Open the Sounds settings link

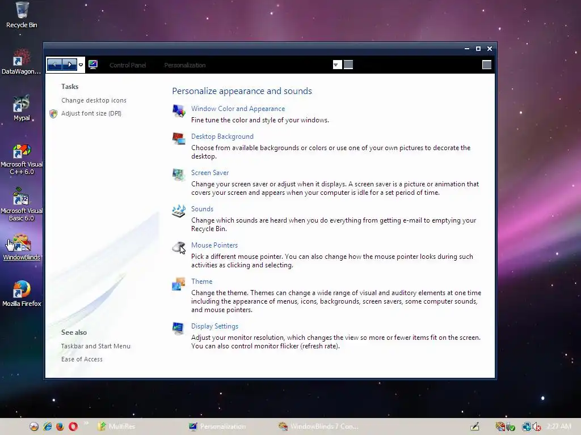click(x=202, y=209)
